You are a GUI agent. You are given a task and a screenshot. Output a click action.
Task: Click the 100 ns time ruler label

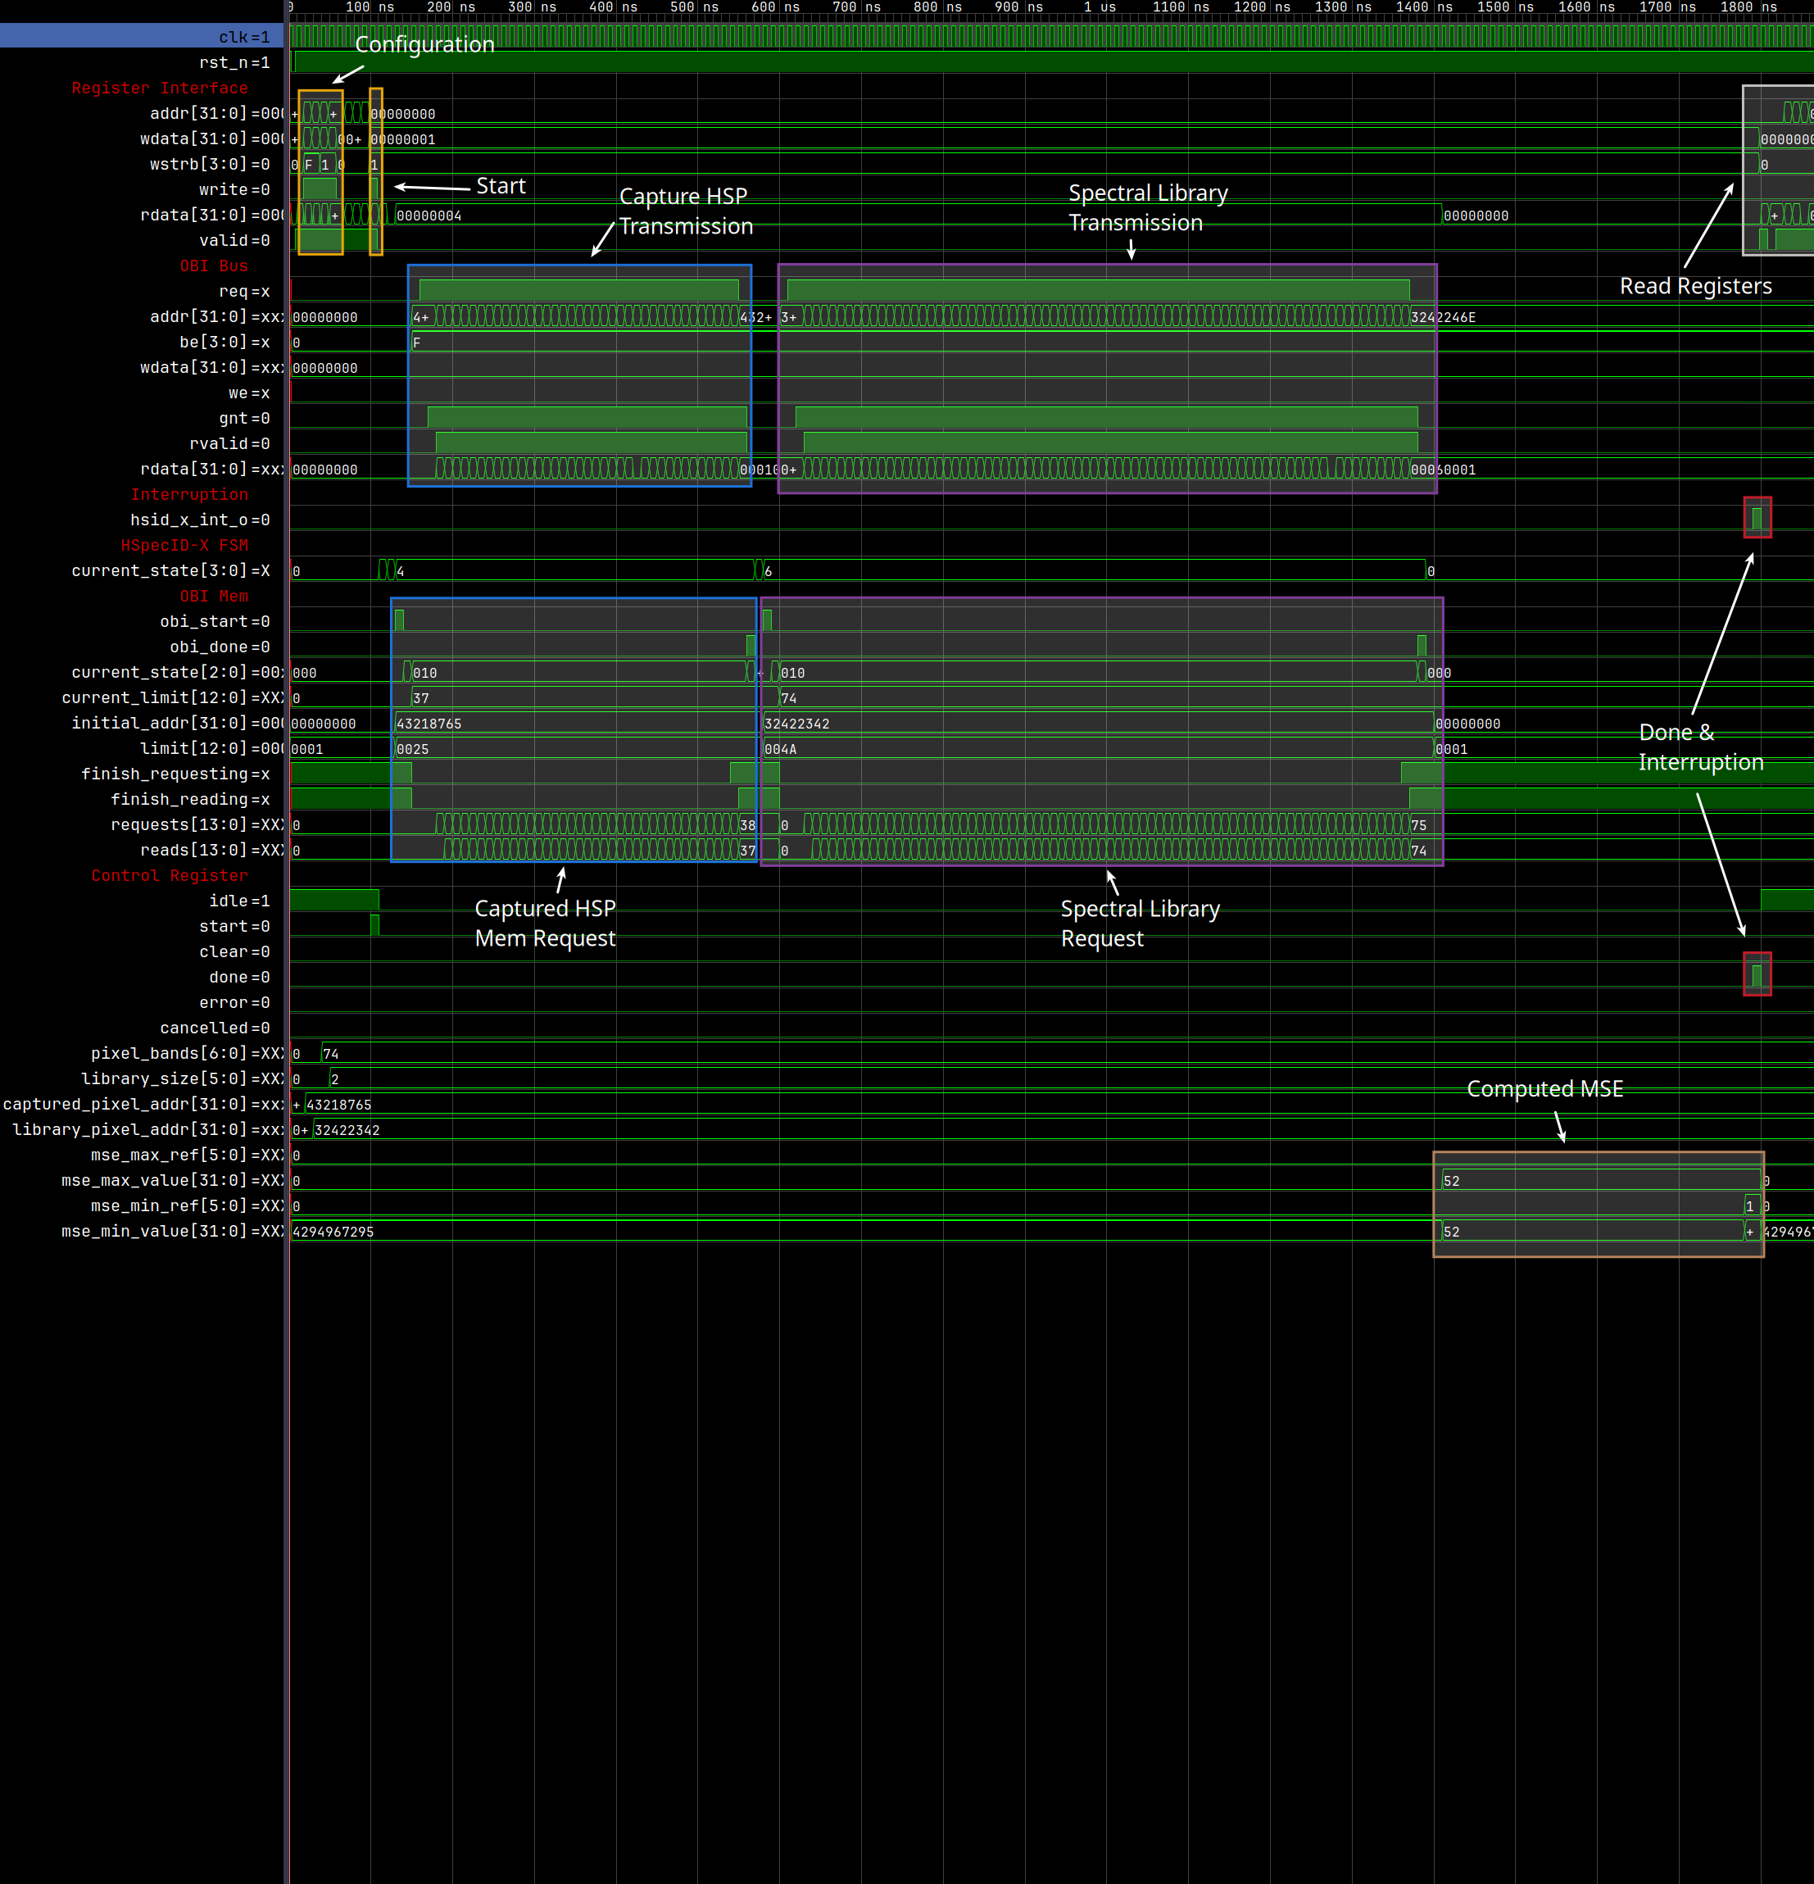(x=370, y=7)
